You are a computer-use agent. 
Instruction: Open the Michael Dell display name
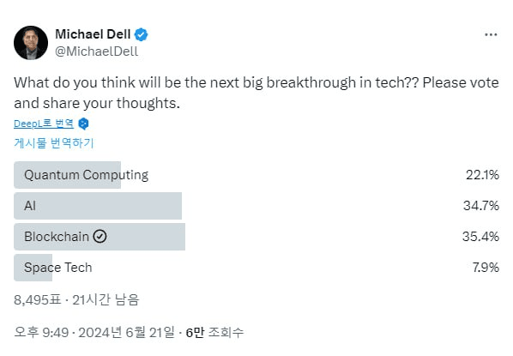pos(93,34)
